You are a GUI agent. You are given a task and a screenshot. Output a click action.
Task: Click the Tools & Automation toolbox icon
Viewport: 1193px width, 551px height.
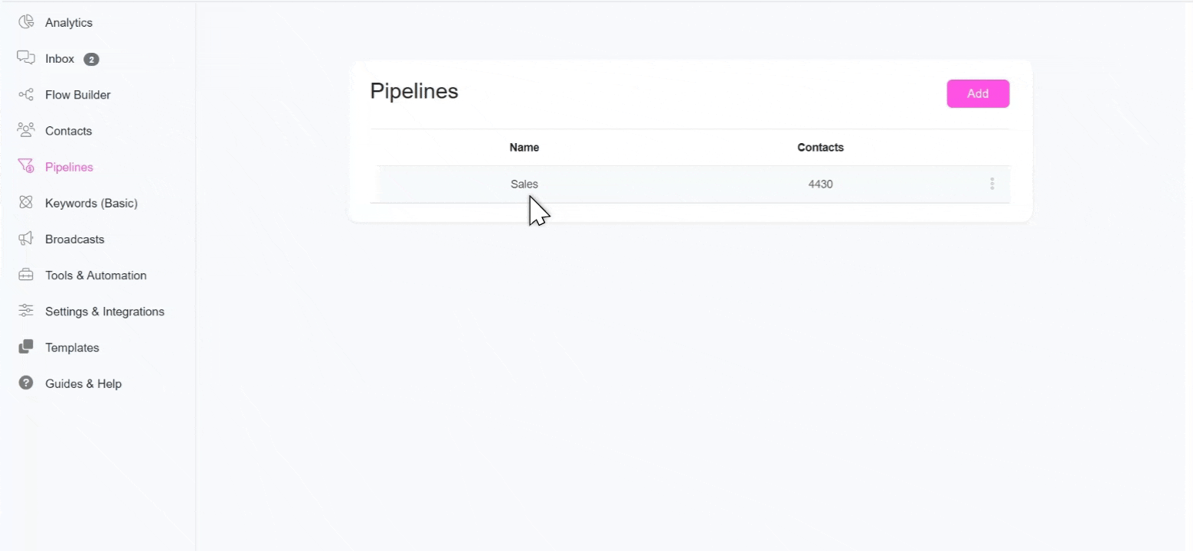click(26, 275)
